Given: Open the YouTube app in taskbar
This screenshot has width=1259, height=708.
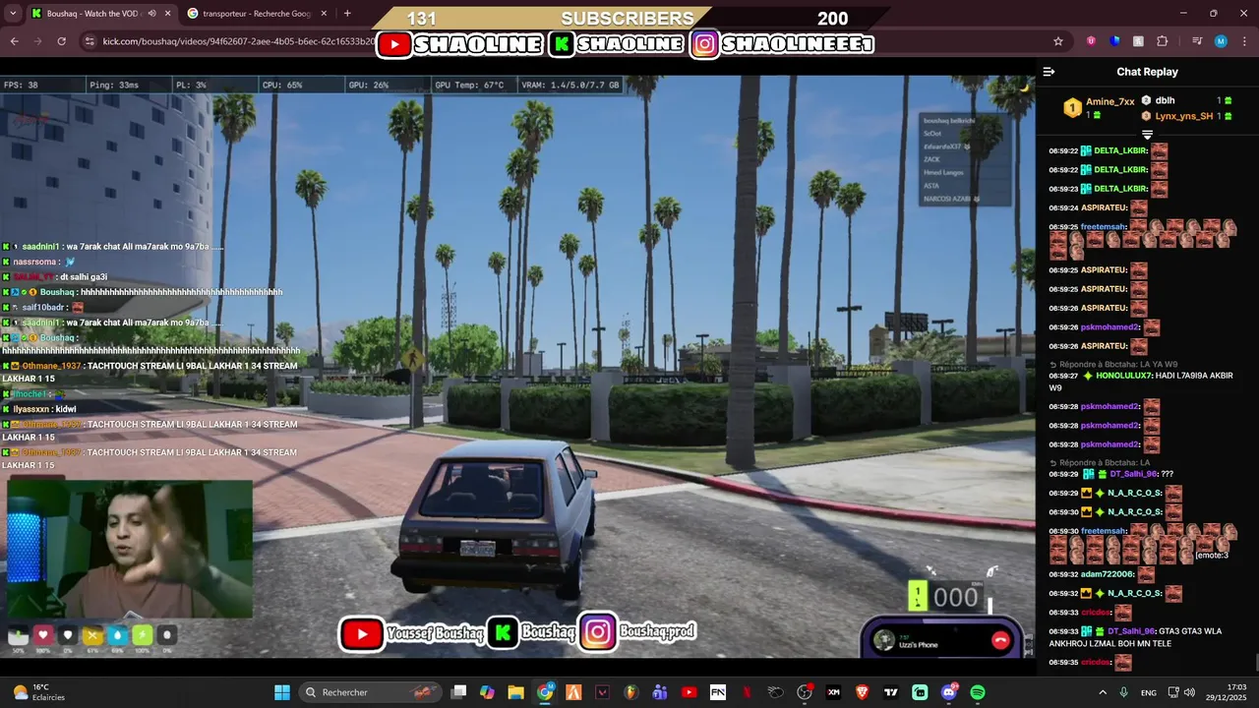Looking at the screenshot, I should point(689,692).
